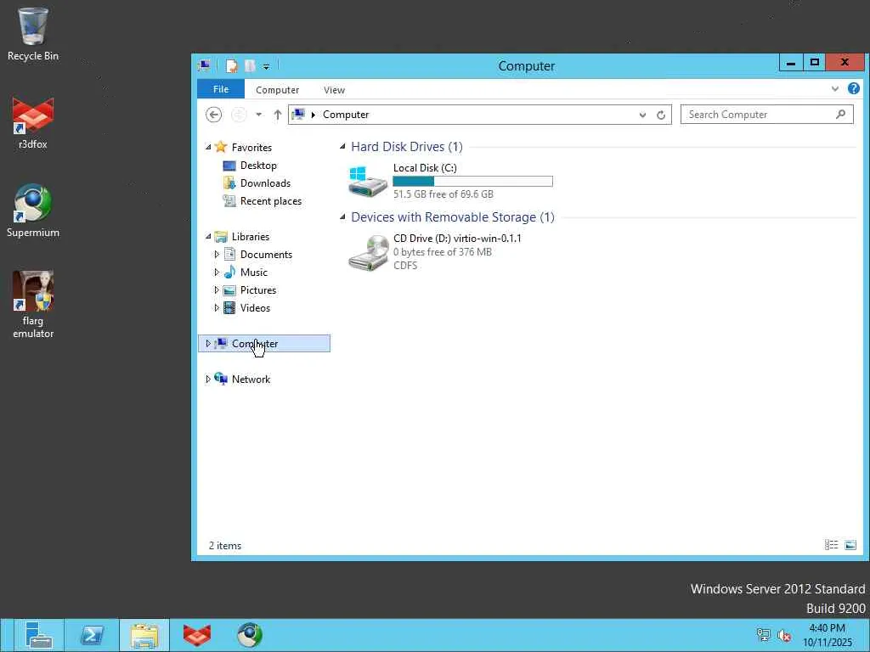Select the Music library
The height and width of the screenshot is (652, 870).
[x=253, y=273]
